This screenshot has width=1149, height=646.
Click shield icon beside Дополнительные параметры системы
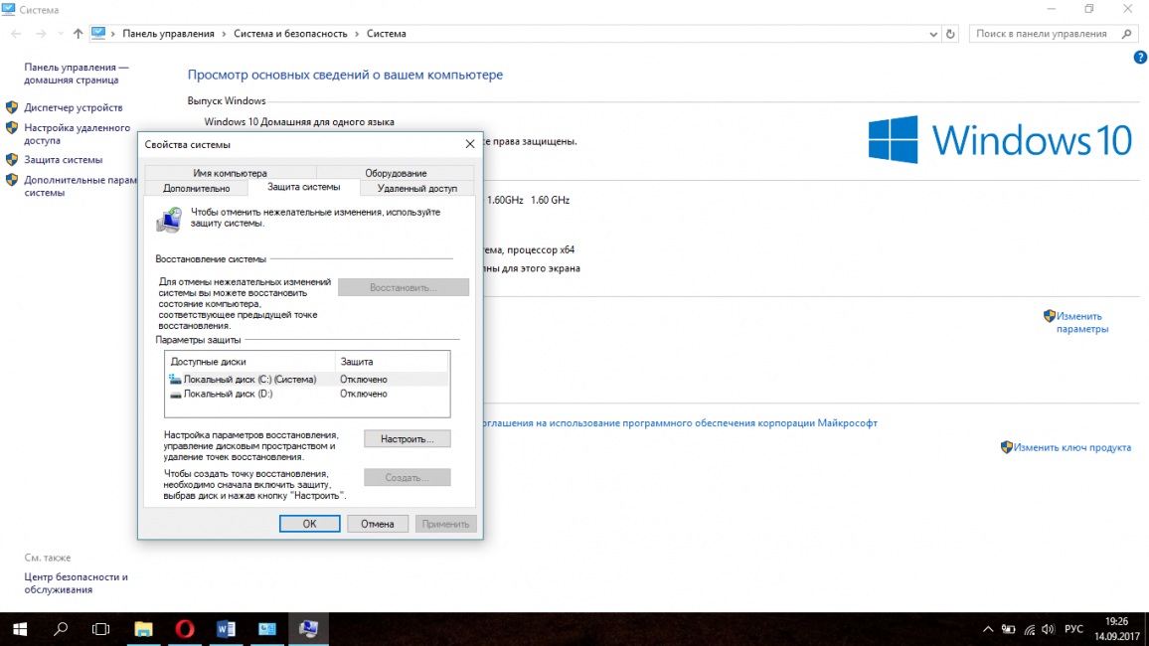[12, 180]
